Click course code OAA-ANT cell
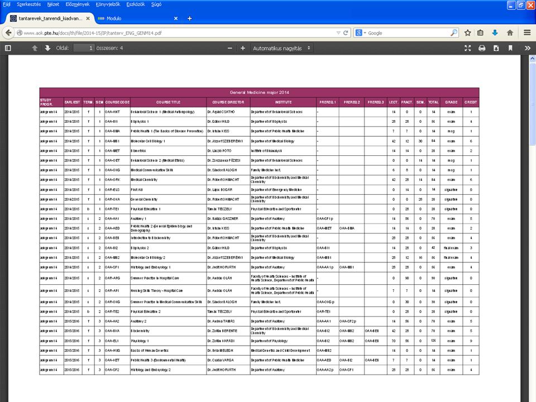The image size is (536, 402). click(x=117, y=112)
